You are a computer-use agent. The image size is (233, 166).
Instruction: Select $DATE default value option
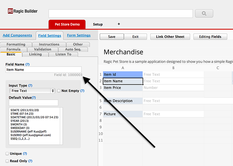[x=25, y=110]
